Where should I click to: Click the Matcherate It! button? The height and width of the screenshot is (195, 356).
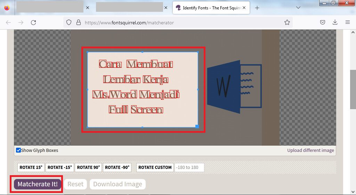coord(38,184)
